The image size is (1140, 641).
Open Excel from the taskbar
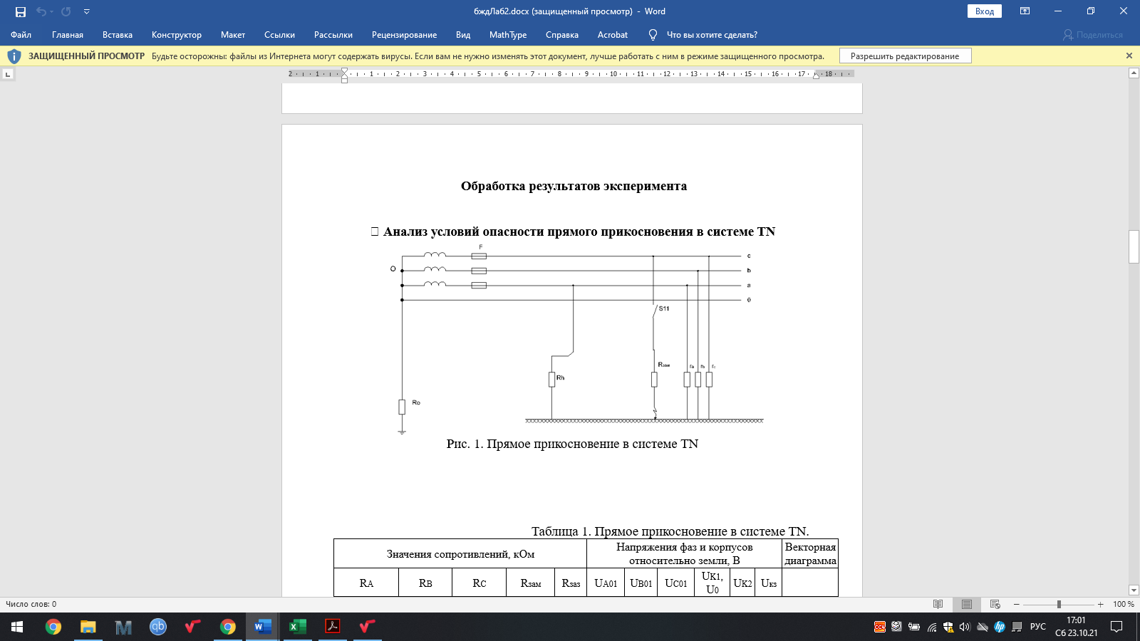tap(298, 627)
